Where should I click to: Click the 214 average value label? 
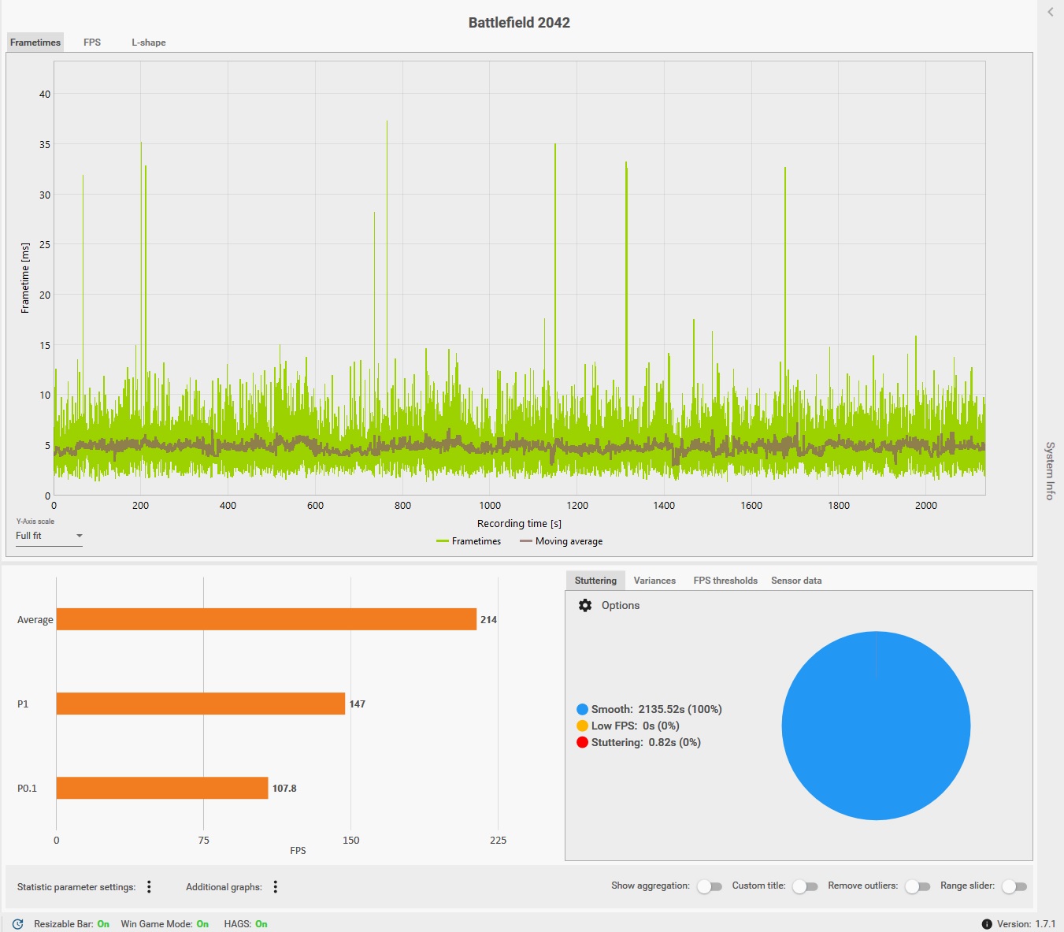tap(488, 620)
